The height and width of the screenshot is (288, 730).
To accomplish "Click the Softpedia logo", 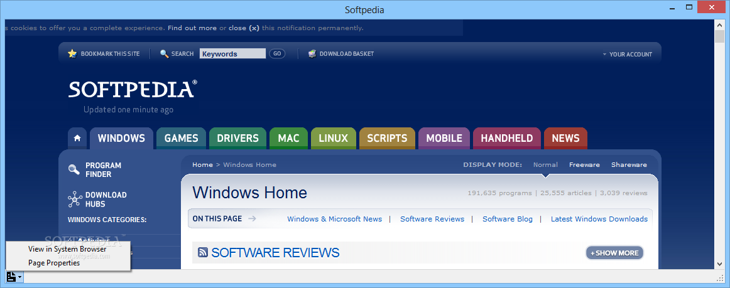I will (132, 89).
